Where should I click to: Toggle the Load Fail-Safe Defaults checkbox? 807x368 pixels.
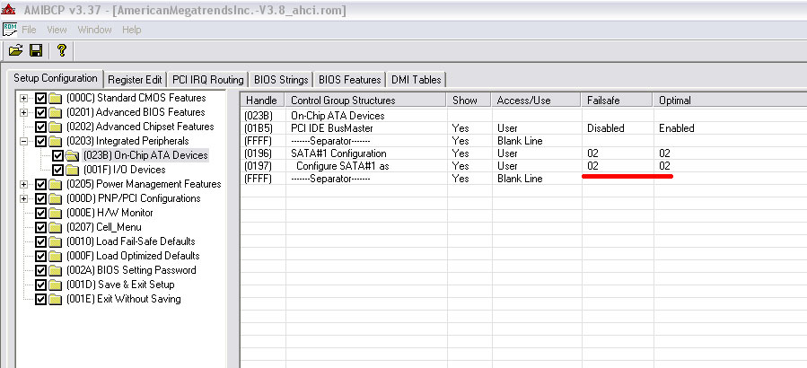click(x=40, y=241)
